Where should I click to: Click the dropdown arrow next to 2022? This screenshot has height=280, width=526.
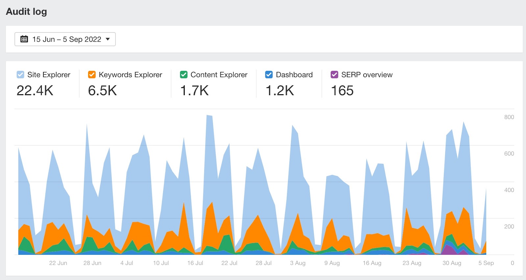108,39
